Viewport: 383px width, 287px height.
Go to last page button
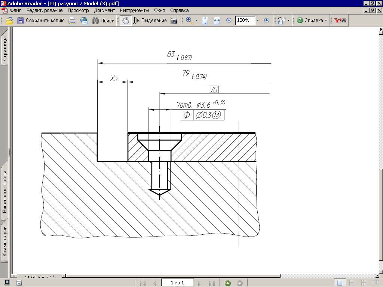coord(212,283)
